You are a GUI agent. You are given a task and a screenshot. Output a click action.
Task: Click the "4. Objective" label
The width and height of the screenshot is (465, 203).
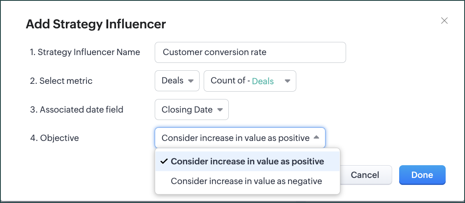(x=54, y=138)
